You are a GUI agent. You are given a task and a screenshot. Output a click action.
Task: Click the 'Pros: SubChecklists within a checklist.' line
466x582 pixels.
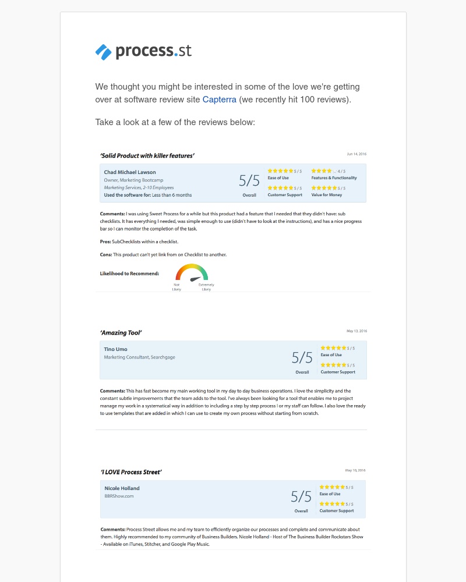(139, 242)
